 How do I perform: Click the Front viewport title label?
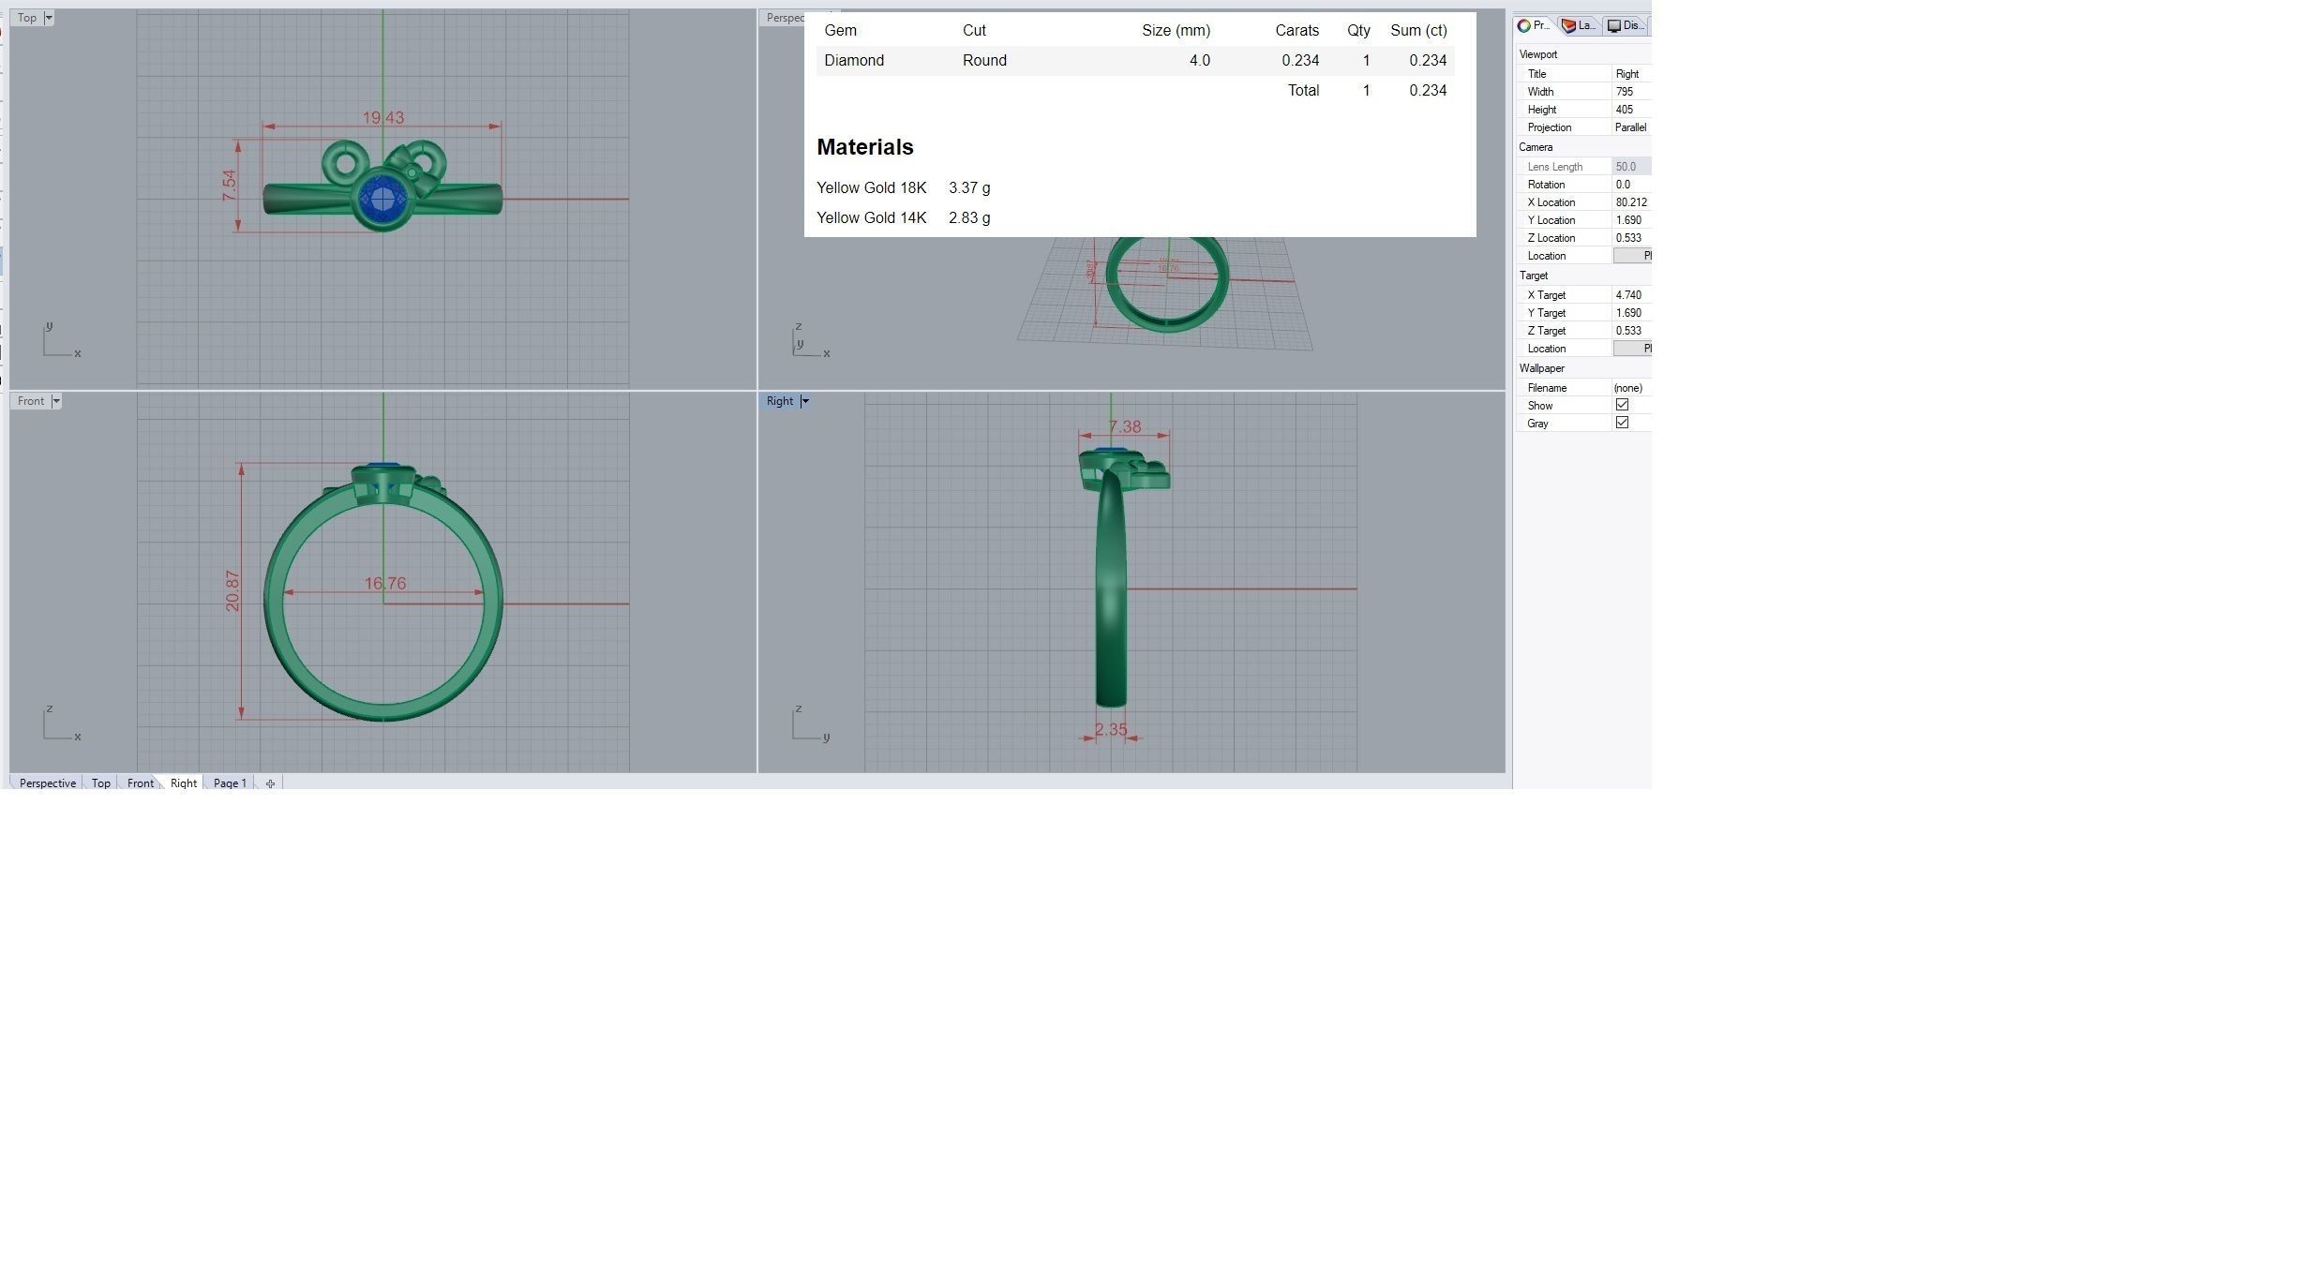pos(30,401)
